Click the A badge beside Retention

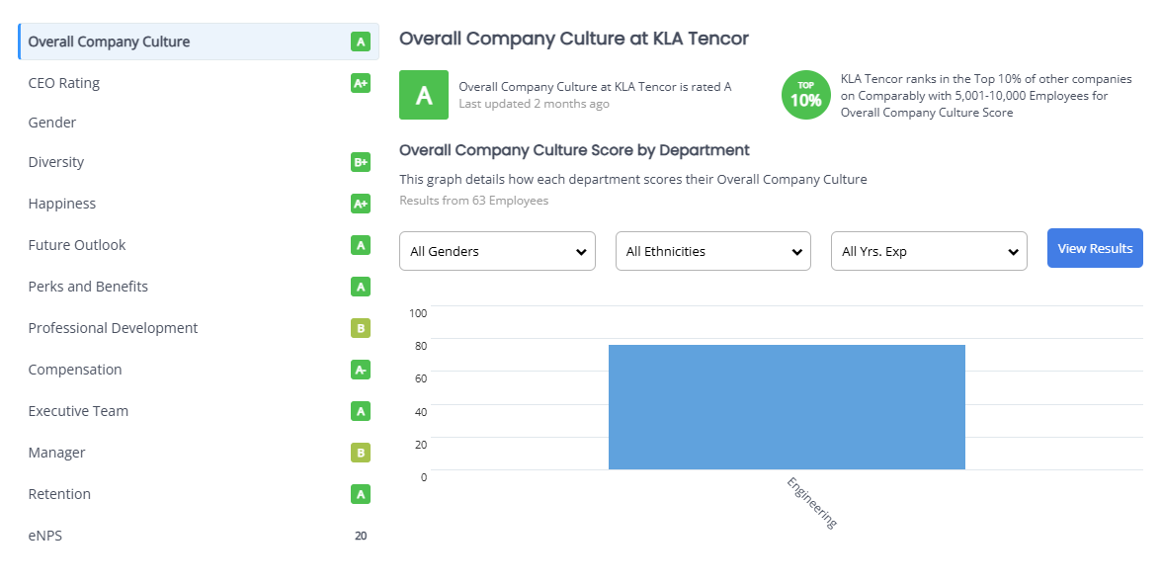click(361, 494)
